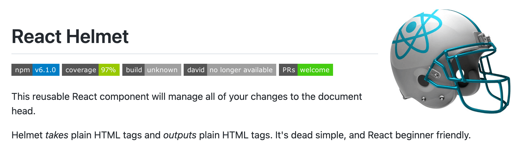Click the React Helmet heading
This screenshot has width=517, height=154.
(70, 36)
